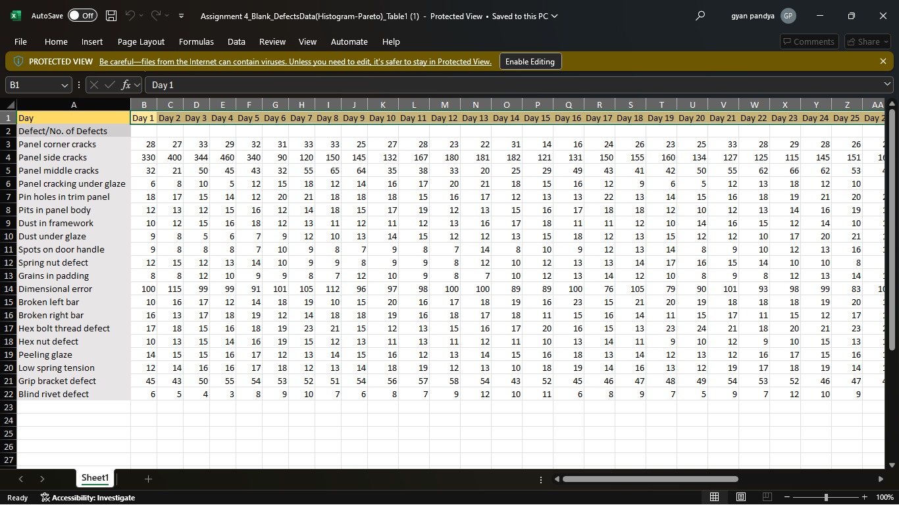Open the File menu
This screenshot has height=505, width=899.
click(x=20, y=41)
